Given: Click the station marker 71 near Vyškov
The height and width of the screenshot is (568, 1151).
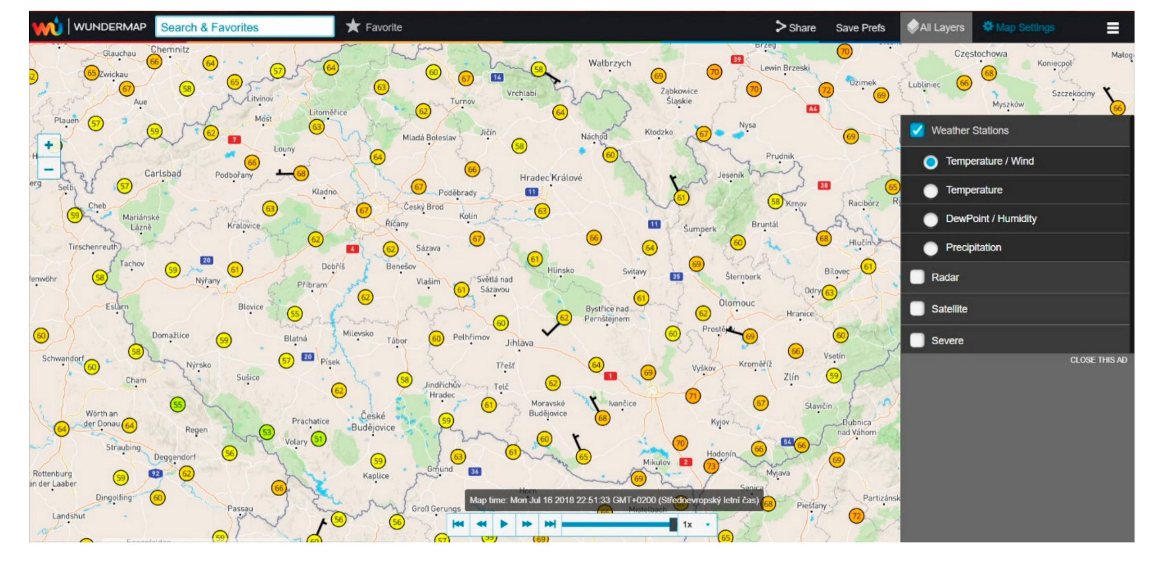Looking at the screenshot, I should 692,396.
